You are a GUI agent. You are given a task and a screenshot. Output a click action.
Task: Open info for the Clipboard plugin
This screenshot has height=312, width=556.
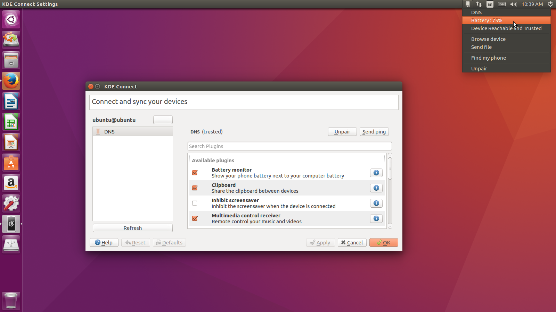click(376, 188)
